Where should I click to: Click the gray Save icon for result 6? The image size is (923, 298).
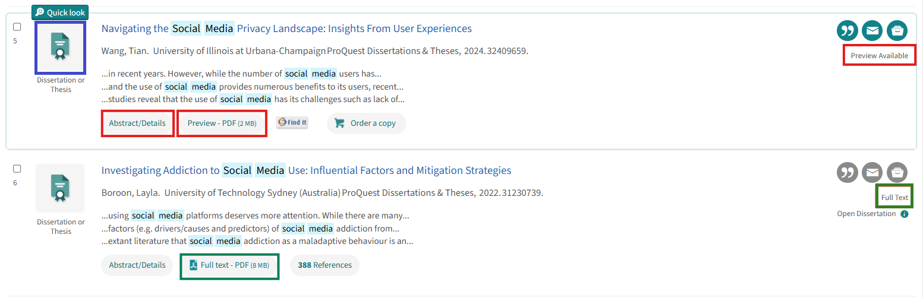pyautogui.click(x=897, y=173)
